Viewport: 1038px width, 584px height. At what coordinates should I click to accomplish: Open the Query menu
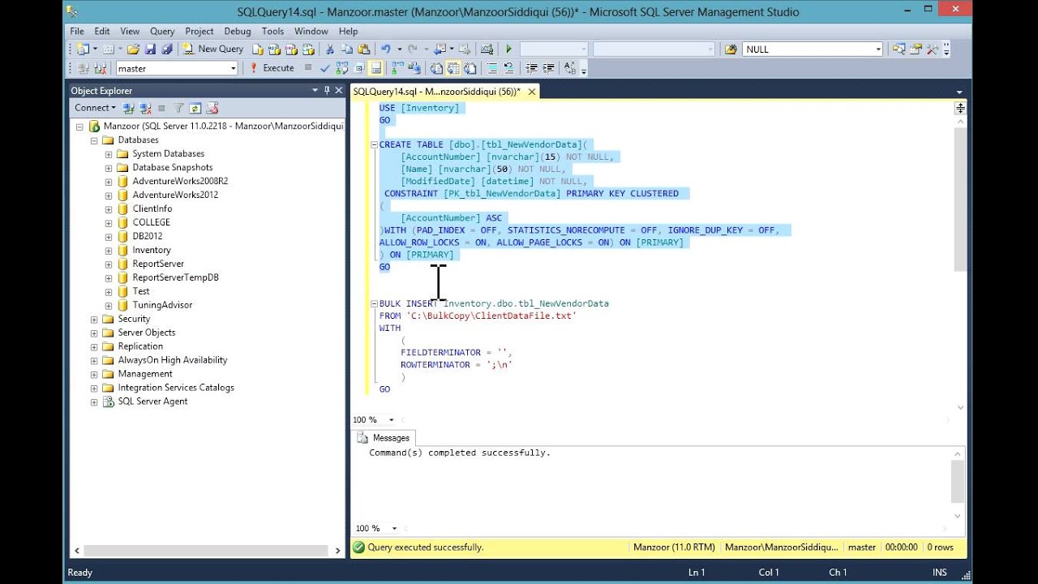(162, 32)
